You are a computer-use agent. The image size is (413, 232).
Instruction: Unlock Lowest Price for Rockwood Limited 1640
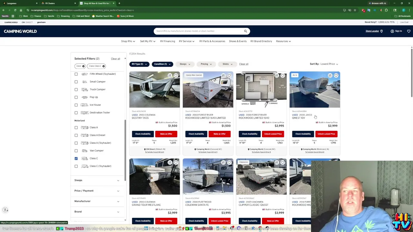coord(273,134)
